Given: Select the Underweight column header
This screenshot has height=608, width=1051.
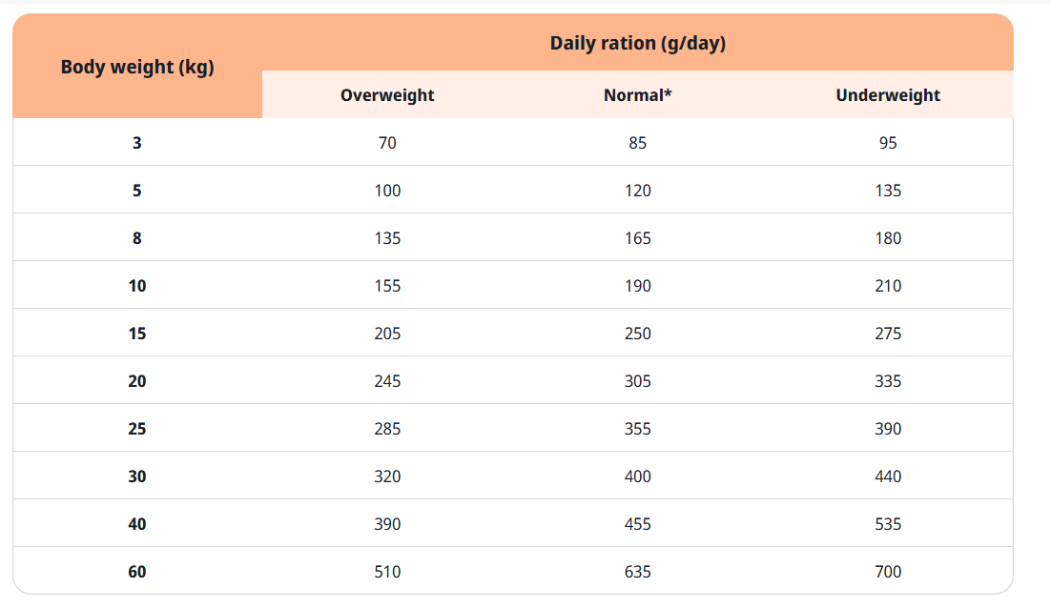Looking at the screenshot, I should [888, 95].
